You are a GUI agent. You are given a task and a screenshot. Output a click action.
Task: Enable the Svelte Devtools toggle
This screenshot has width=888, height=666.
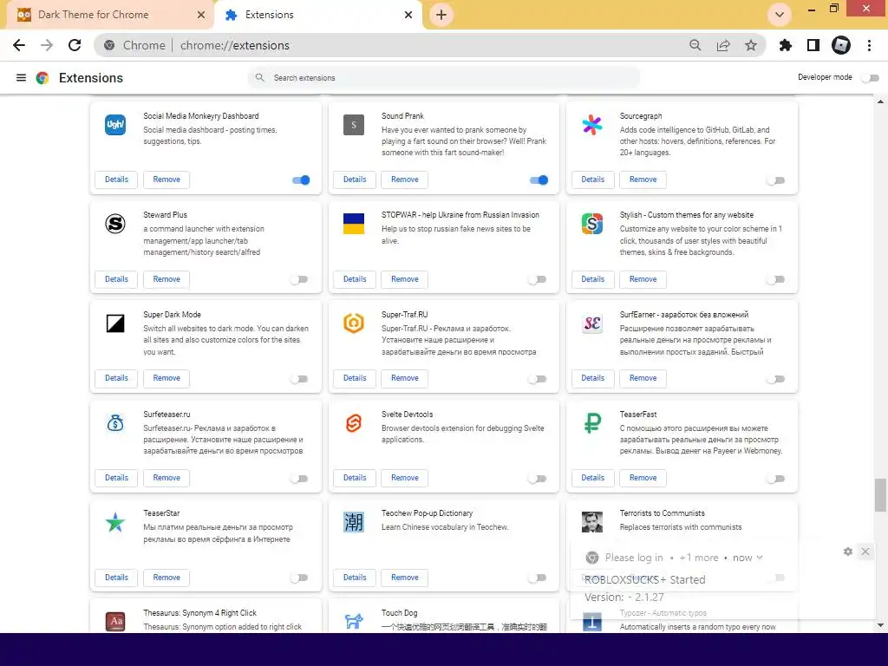(x=538, y=479)
